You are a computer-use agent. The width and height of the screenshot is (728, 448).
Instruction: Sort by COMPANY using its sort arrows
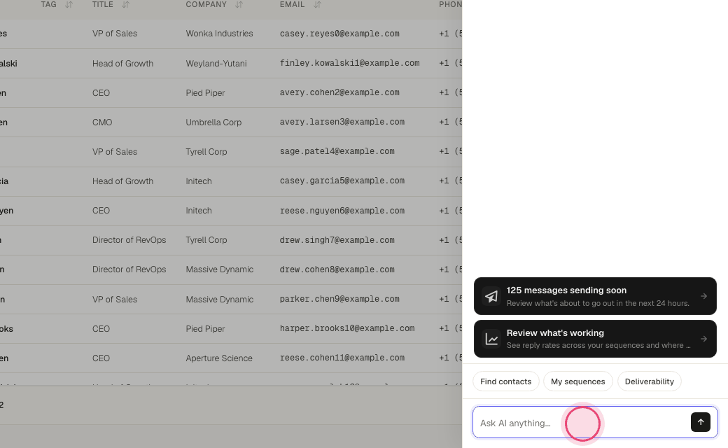[239, 5]
